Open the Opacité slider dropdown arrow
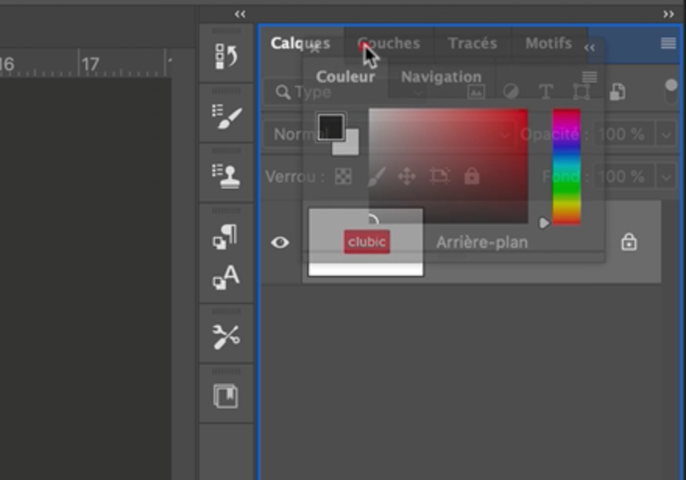686x480 pixels. [666, 135]
